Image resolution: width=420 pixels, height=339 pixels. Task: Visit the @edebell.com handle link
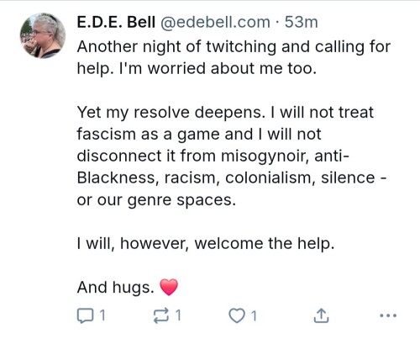tap(215, 22)
